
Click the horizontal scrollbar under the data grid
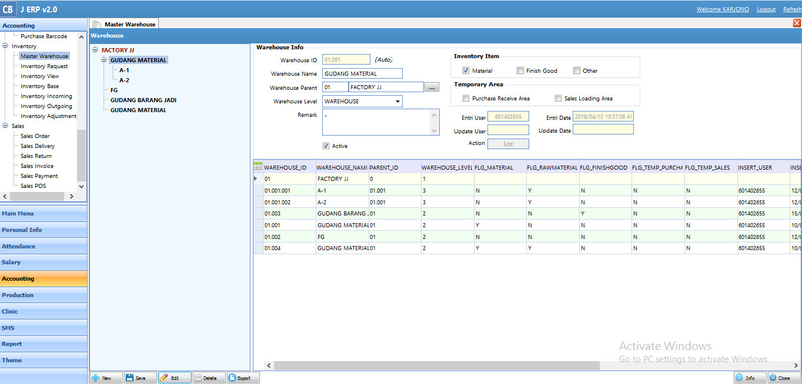[x=436, y=365]
